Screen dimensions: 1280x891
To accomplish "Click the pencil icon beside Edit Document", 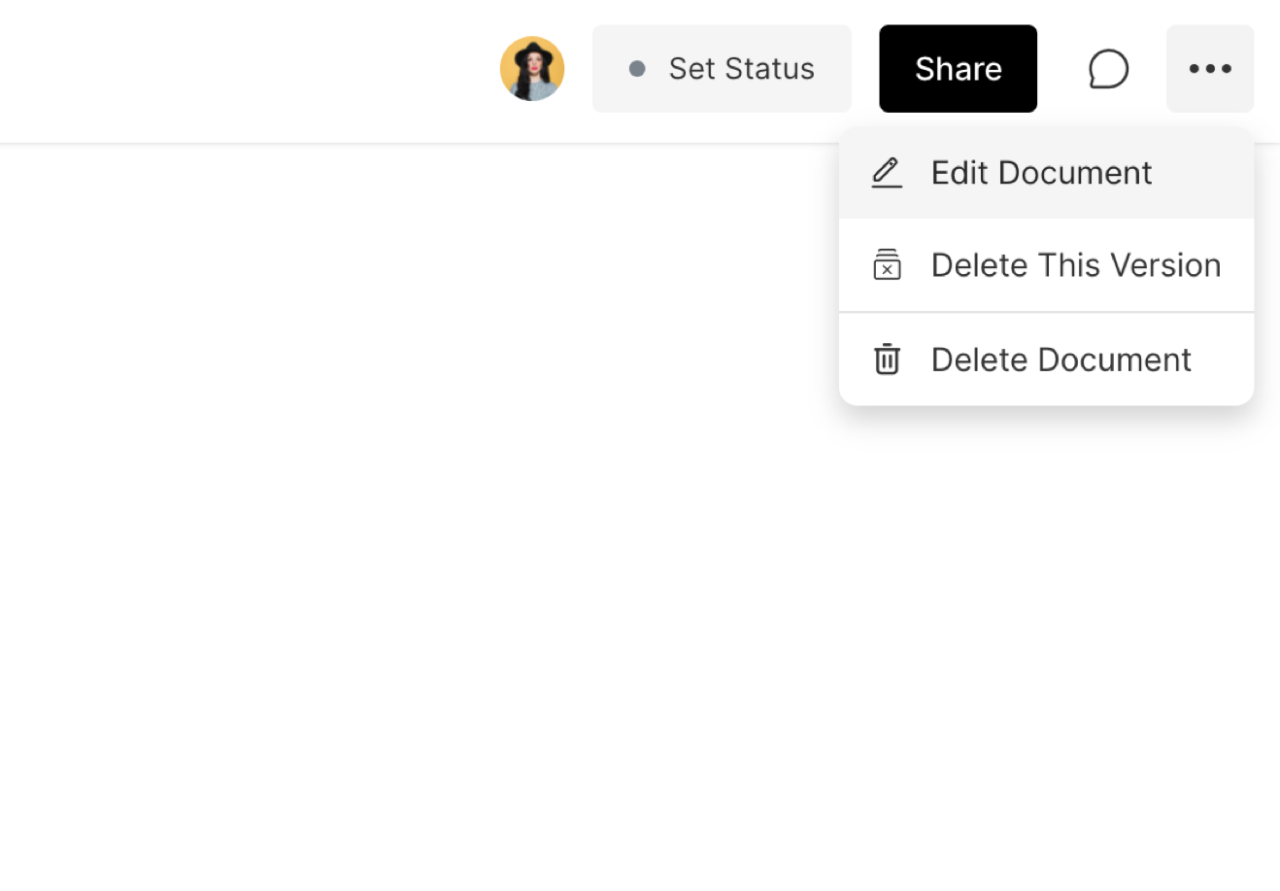I will click(x=887, y=173).
